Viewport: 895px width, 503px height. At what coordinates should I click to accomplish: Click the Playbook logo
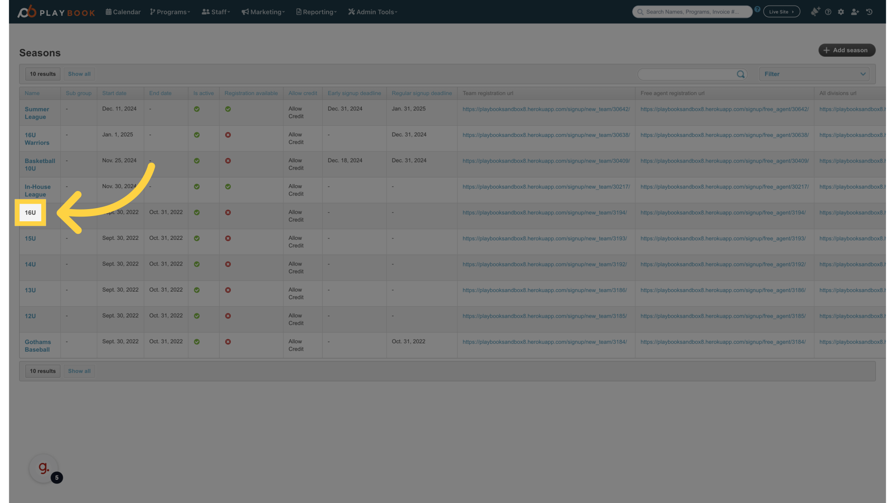point(56,12)
